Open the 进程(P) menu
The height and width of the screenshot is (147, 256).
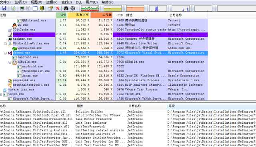click(52, 2)
